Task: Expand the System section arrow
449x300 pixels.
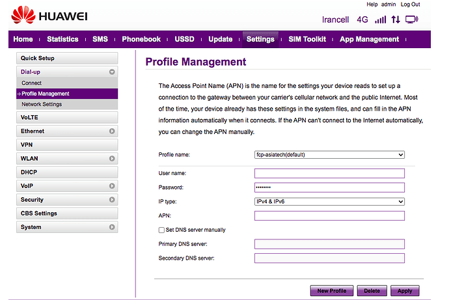Action: coord(112,227)
